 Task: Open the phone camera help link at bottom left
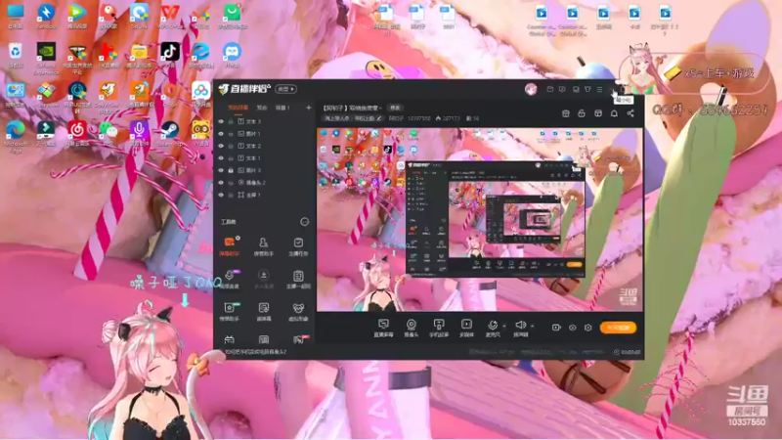tap(255, 352)
